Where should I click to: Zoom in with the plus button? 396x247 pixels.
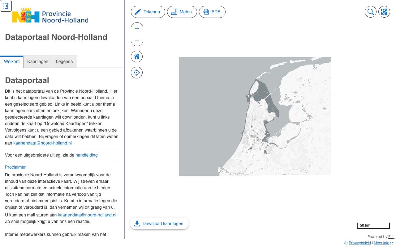tap(137, 28)
